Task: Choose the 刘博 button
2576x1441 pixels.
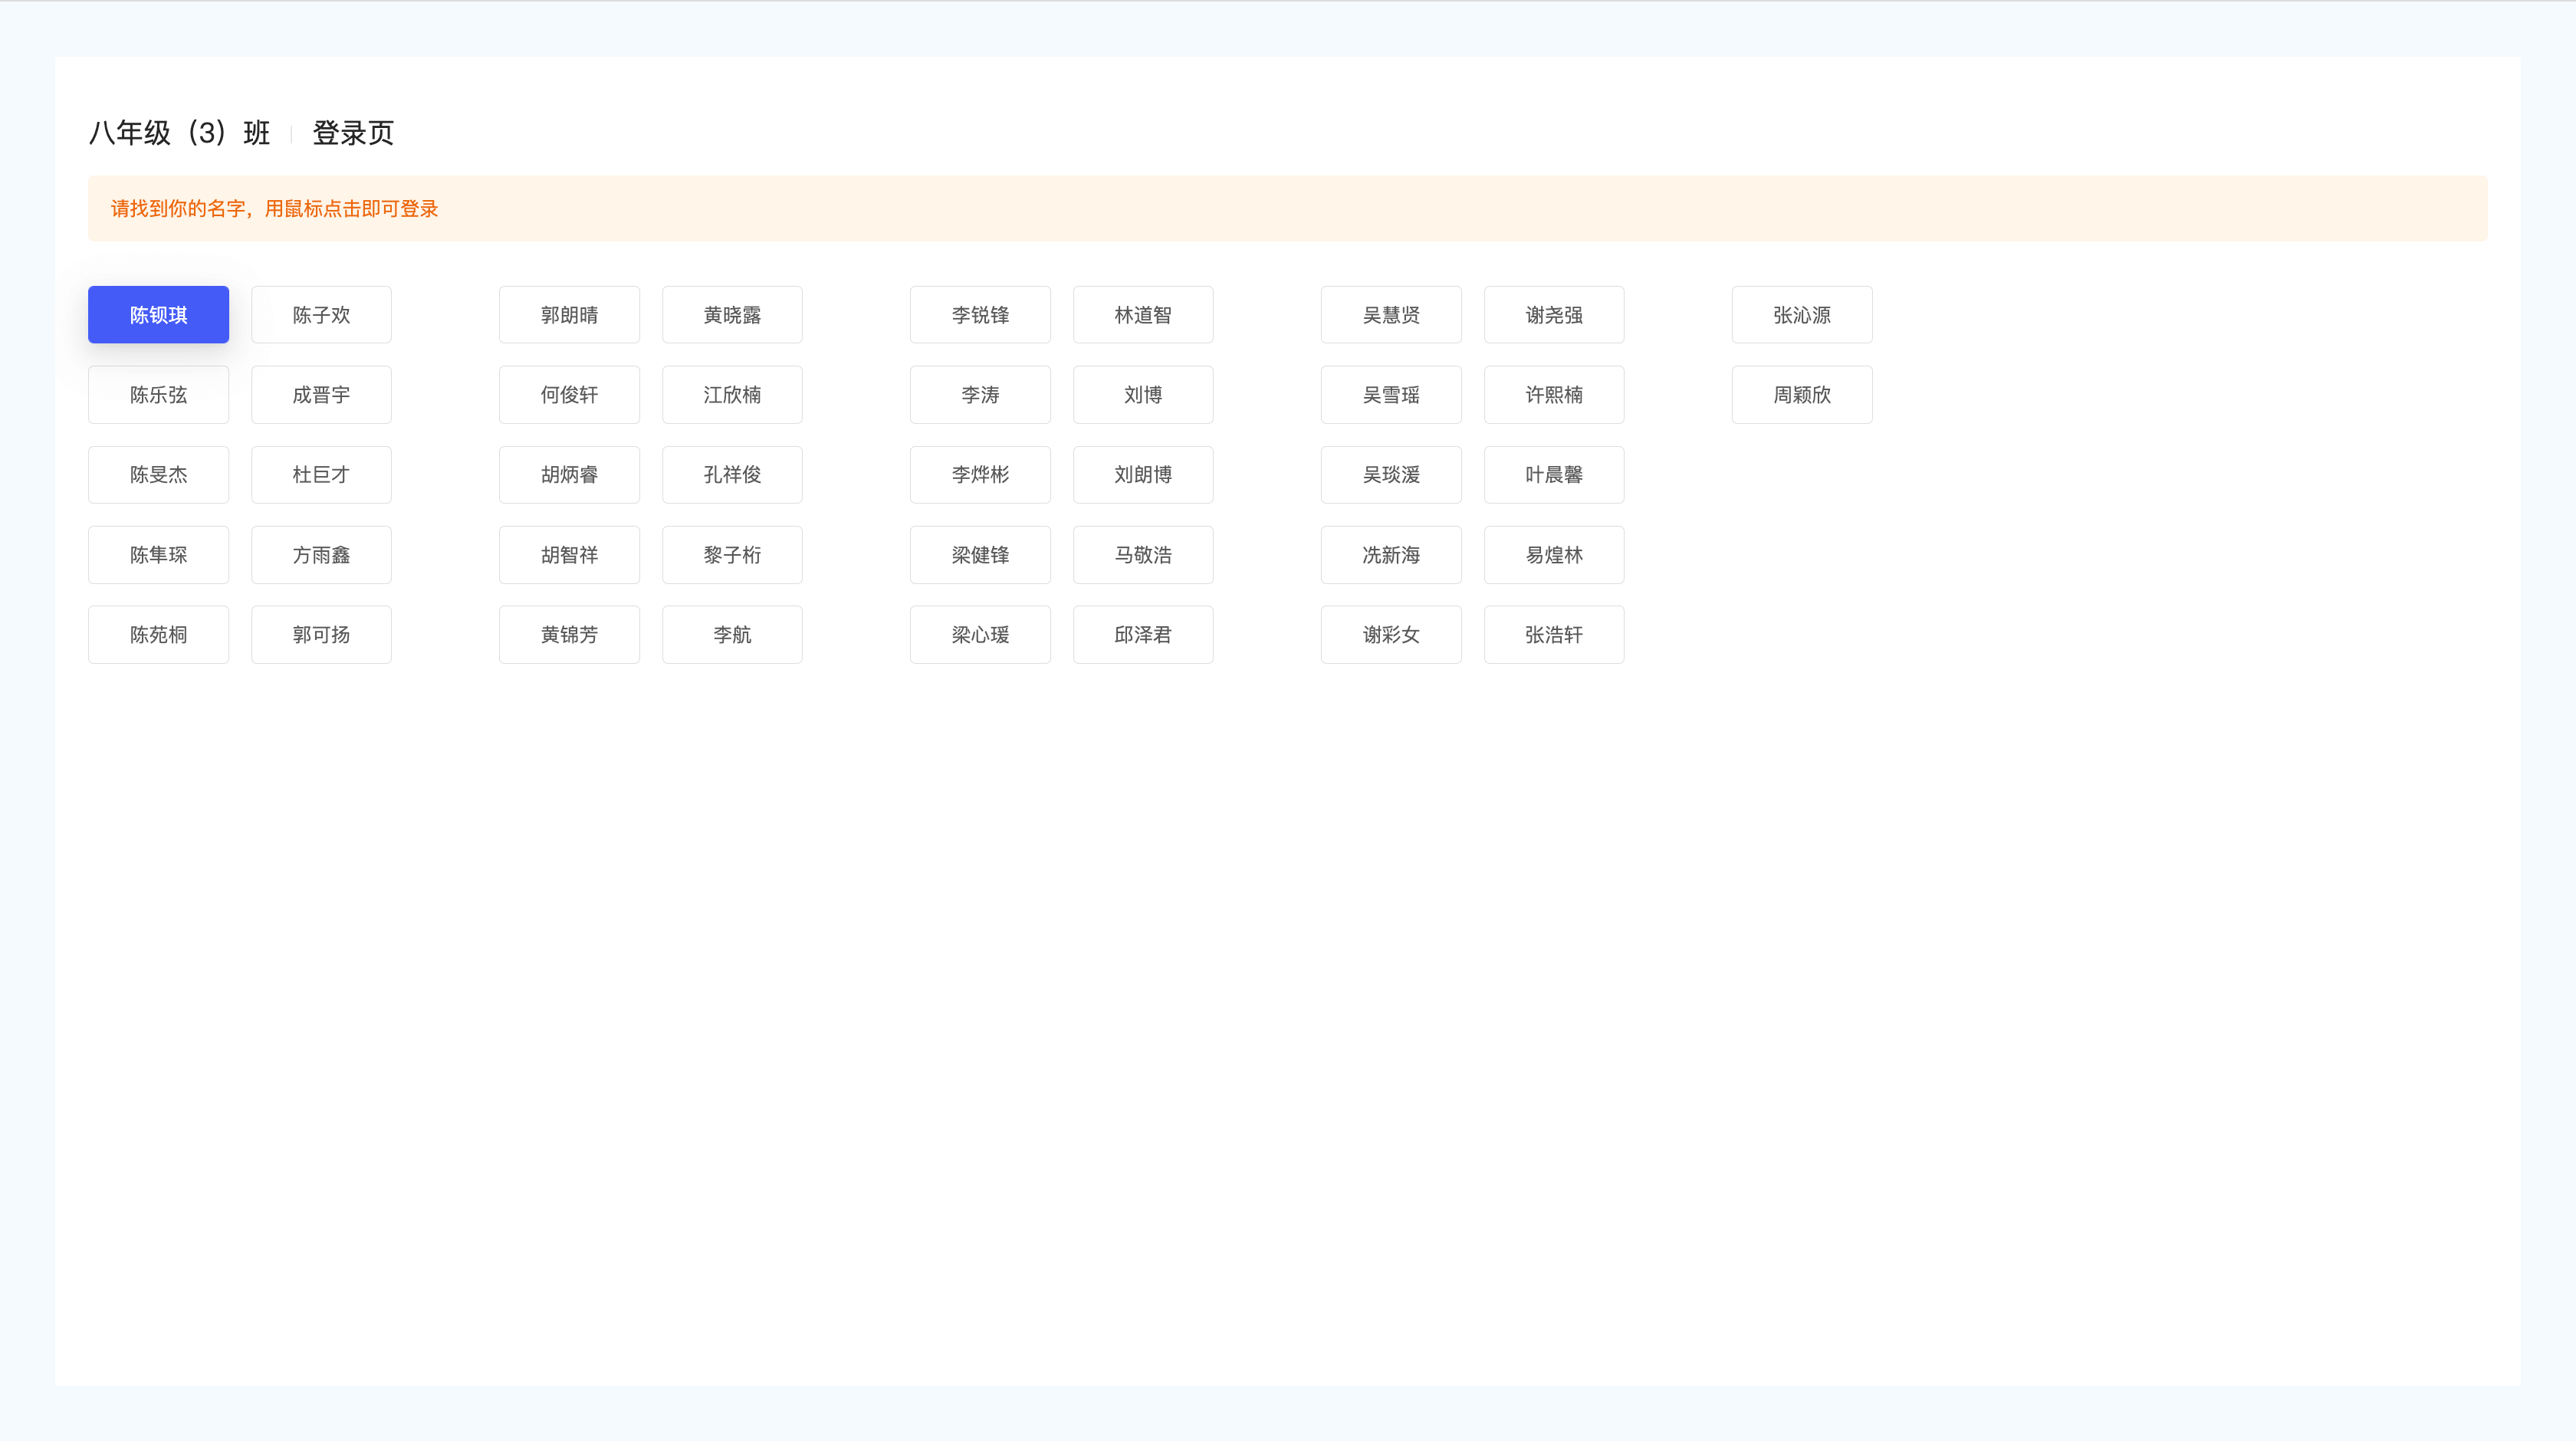Action: coord(1143,395)
